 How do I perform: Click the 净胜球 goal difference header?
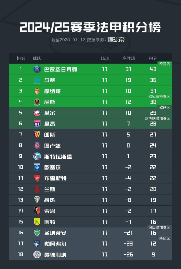(128, 59)
